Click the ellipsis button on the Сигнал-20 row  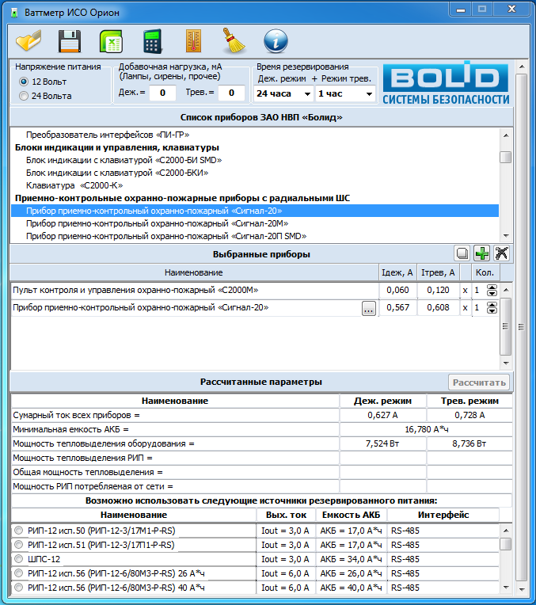pyautogui.click(x=368, y=309)
